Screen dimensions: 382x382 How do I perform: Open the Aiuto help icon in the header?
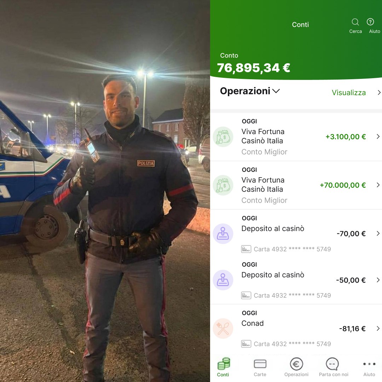[x=370, y=22]
